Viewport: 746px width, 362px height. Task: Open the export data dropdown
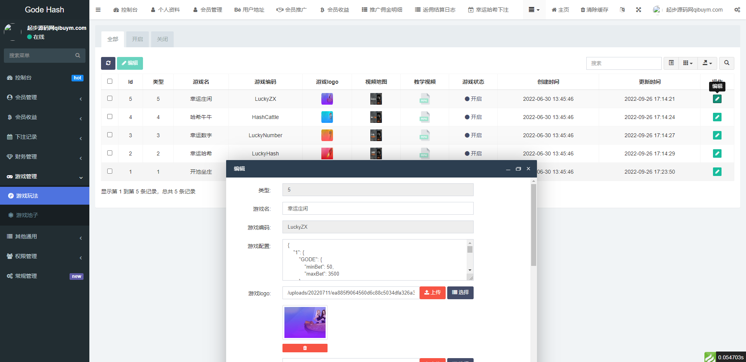[707, 63]
